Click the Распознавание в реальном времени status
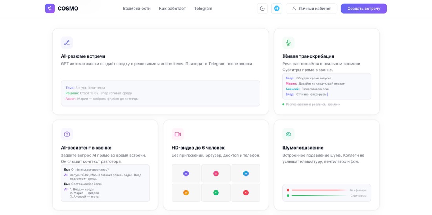The image size is (432, 215). tap(311, 104)
